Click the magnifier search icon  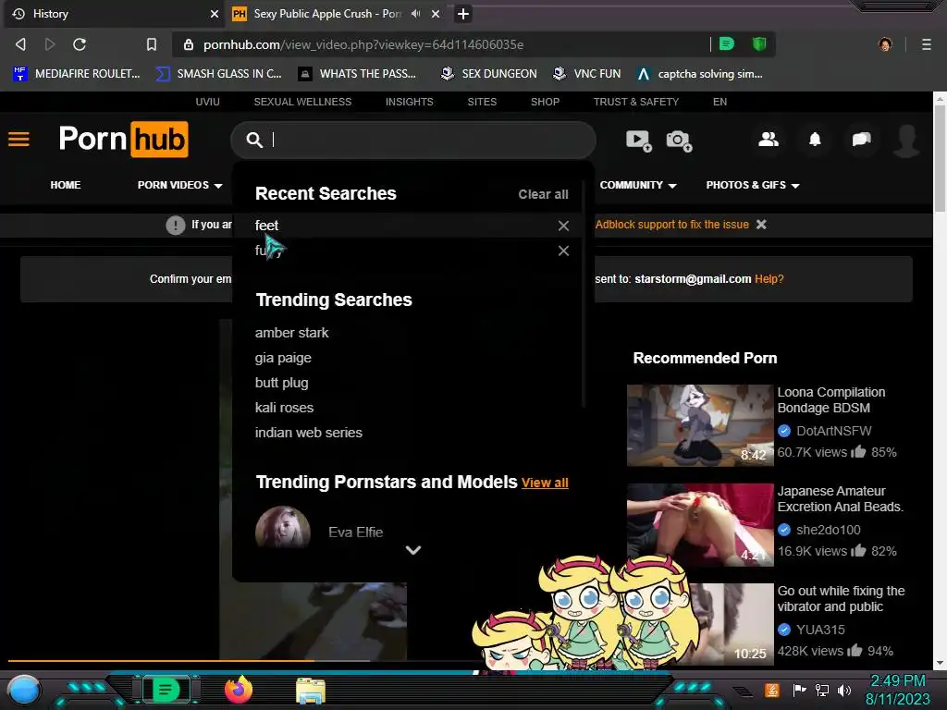[x=254, y=141]
